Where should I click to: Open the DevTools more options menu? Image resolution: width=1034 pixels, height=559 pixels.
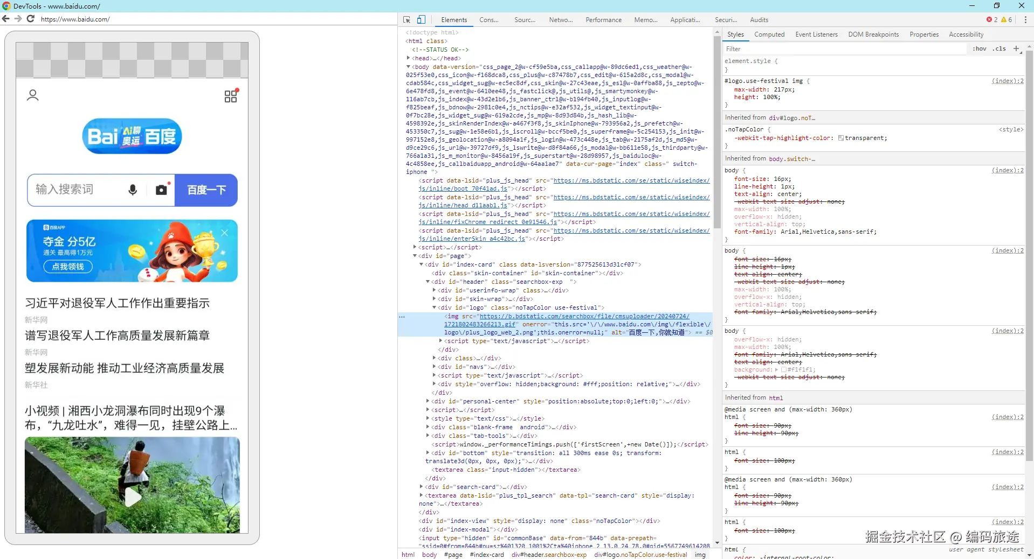tap(1025, 20)
